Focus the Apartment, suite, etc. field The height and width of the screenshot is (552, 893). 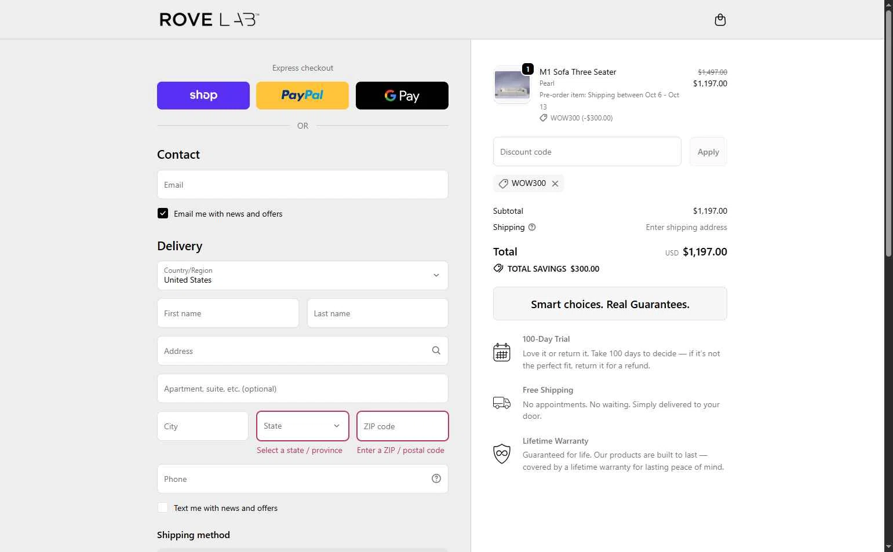click(302, 389)
